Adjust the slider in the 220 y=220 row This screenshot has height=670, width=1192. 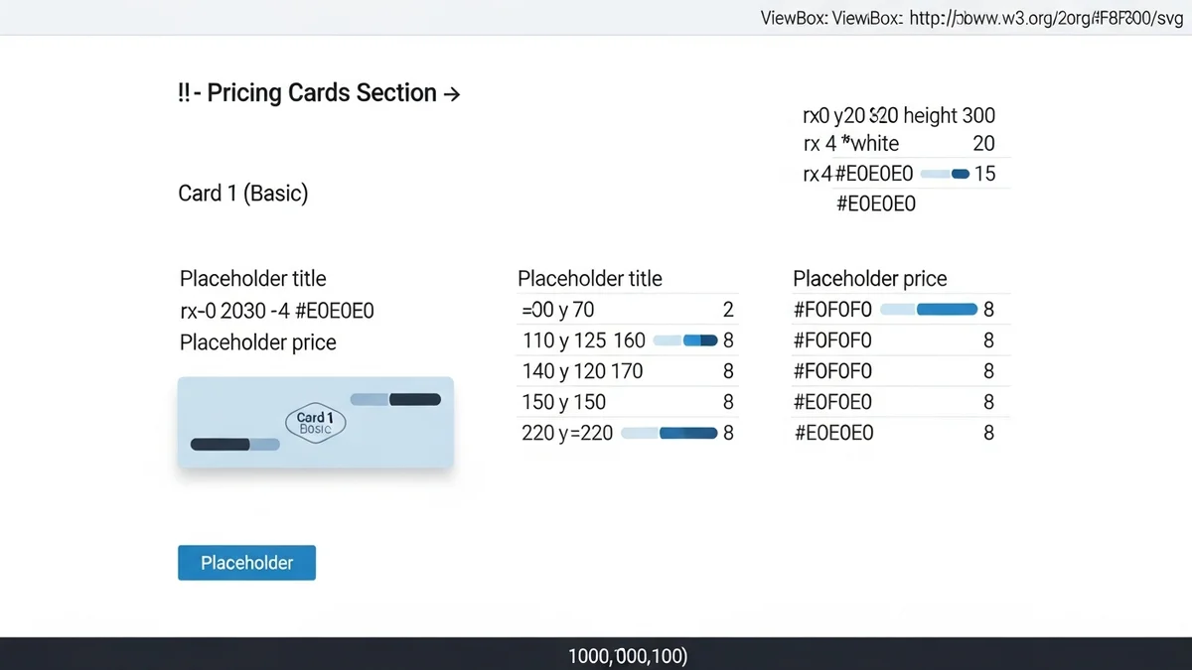[x=668, y=433]
